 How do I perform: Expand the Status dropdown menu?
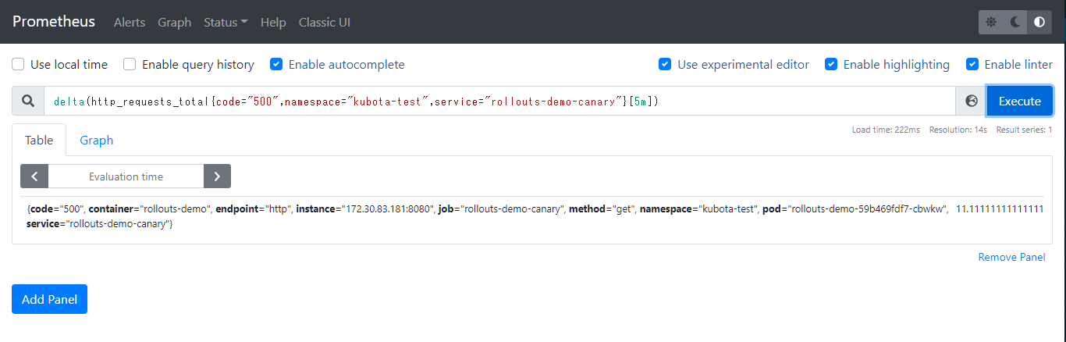tap(226, 22)
